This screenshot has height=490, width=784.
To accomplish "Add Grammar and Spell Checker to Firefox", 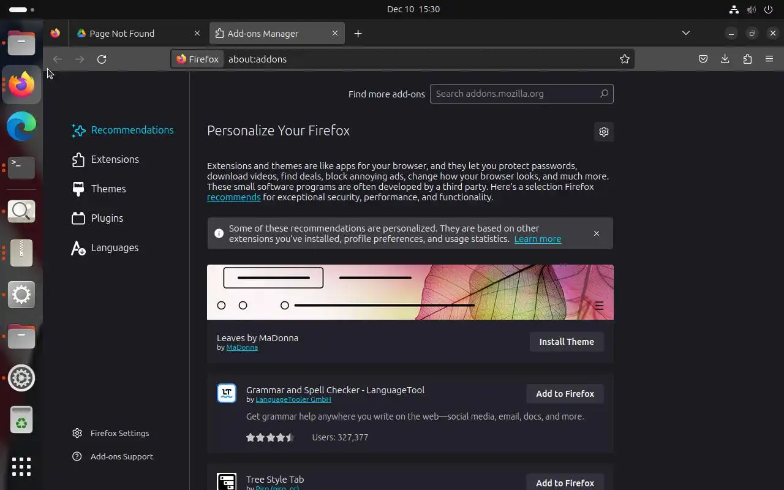I will (x=565, y=394).
